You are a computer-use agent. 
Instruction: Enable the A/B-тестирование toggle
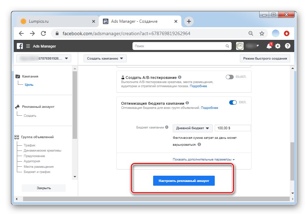point(230,77)
